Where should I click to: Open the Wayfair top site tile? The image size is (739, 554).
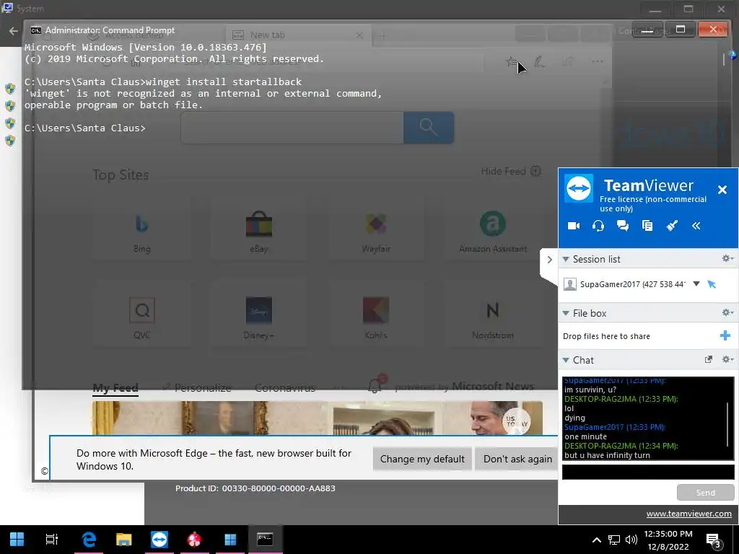(375, 232)
